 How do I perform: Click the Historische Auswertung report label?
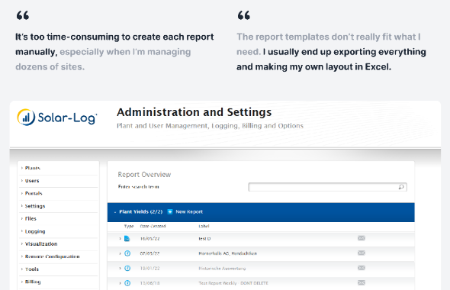pos(222,269)
